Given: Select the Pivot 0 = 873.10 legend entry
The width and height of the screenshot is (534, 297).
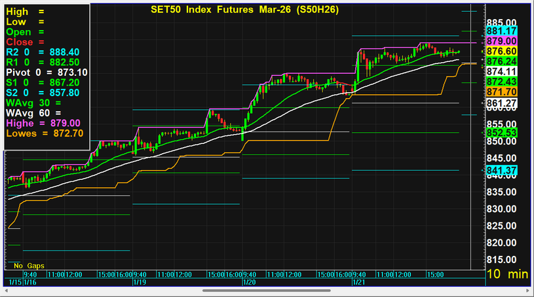Looking at the screenshot, I should [x=46, y=72].
